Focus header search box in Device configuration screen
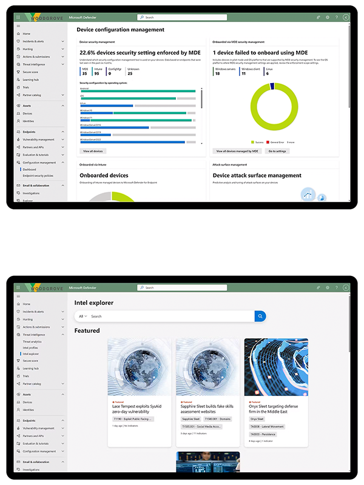 [182, 18]
